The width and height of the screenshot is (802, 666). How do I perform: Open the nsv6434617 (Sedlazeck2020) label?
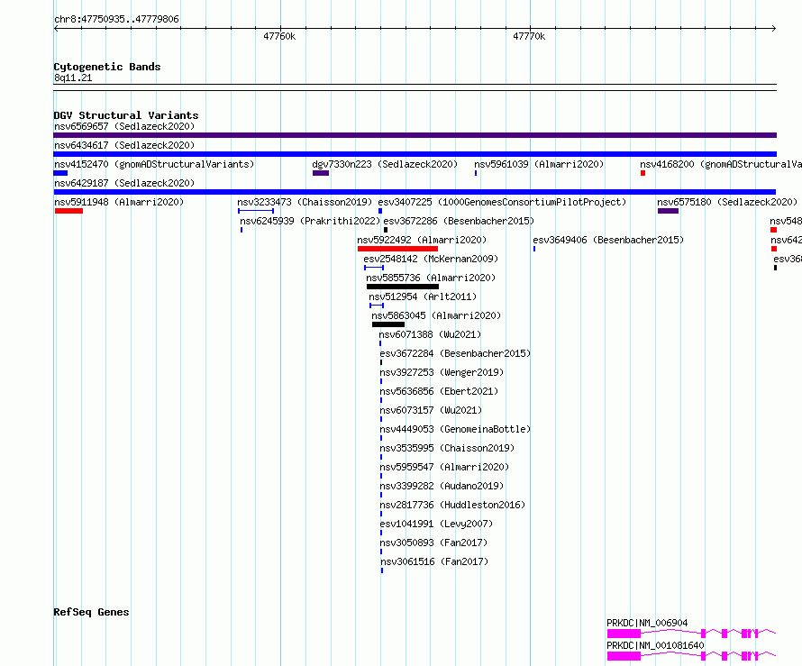124,145
